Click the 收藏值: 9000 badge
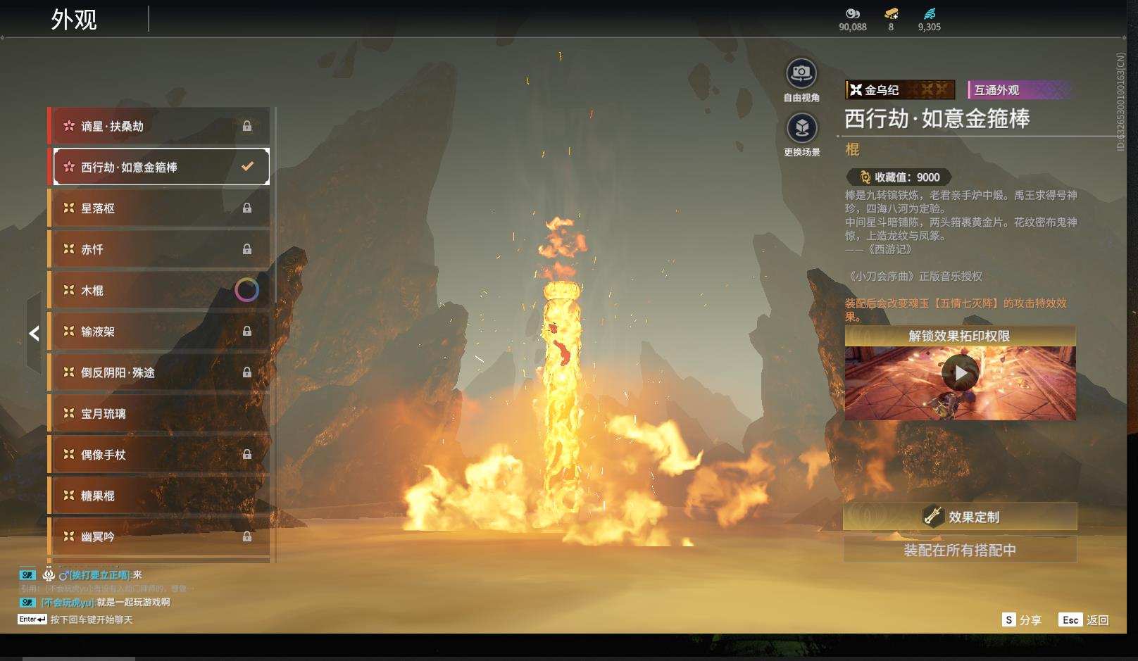 [899, 177]
